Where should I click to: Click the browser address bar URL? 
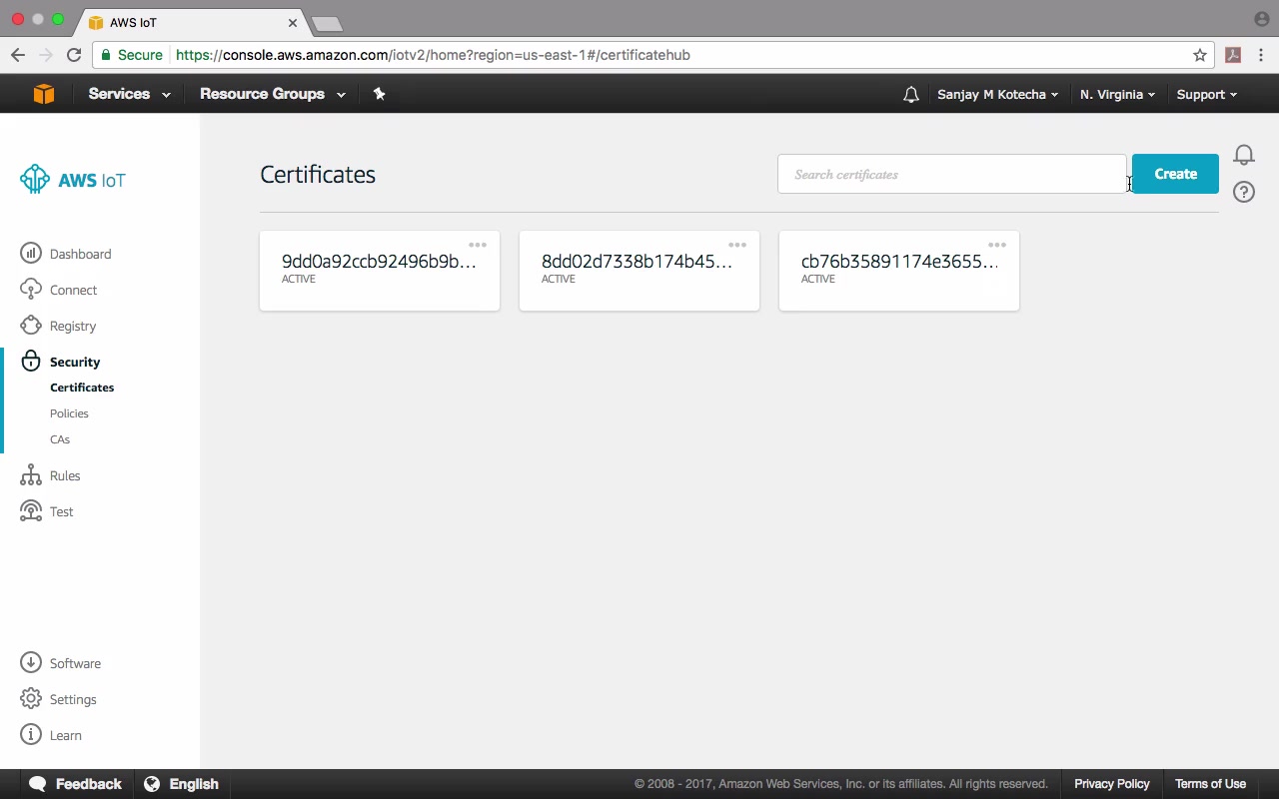(x=433, y=55)
